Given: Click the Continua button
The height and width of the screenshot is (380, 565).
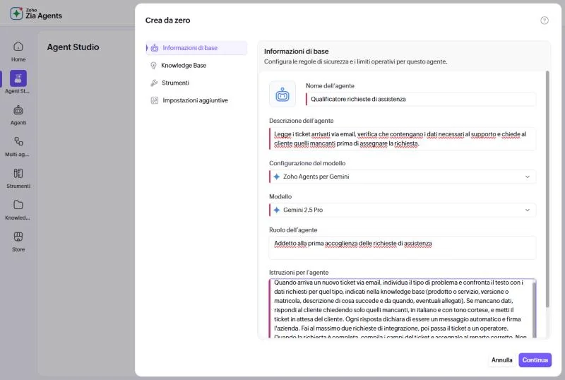Looking at the screenshot, I should pos(535,360).
